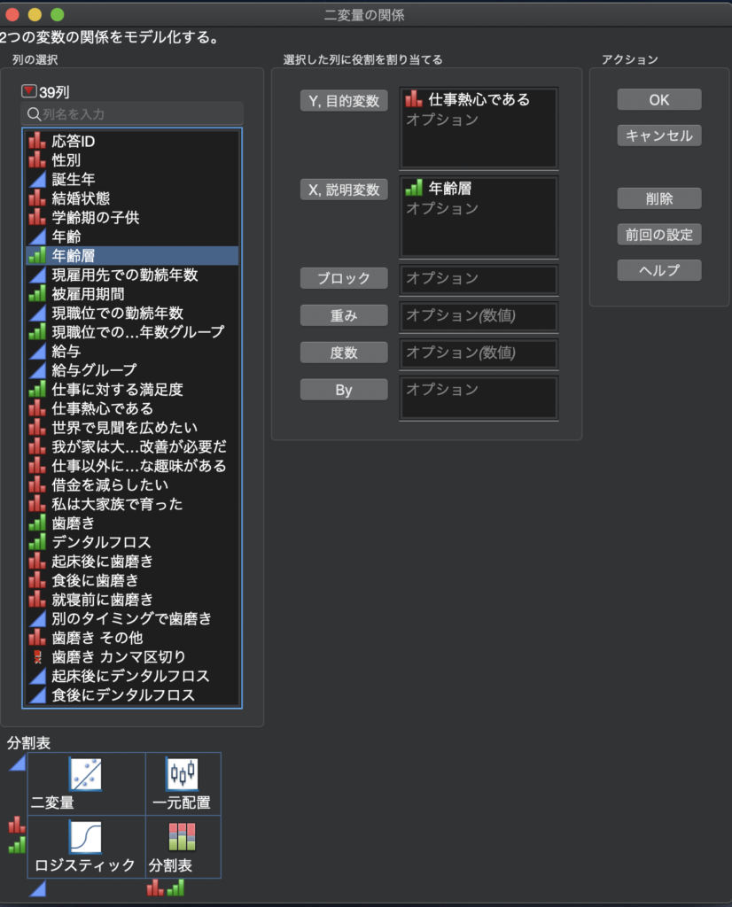Click the continuous icon beside 年齢
Image resolution: width=732 pixels, height=907 pixels.
(x=37, y=236)
